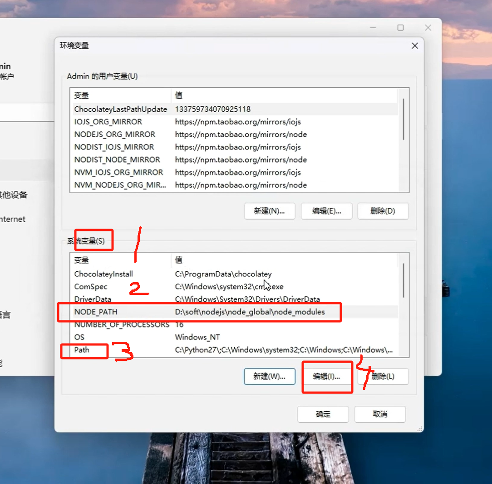Click the value D:\soft\nodejs\node_global\node_modules

pyautogui.click(x=250, y=312)
